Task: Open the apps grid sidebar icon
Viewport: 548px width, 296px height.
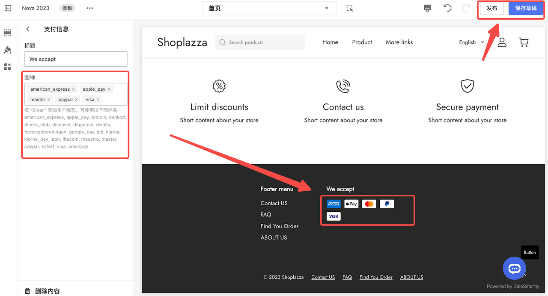Action: [7, 67]
